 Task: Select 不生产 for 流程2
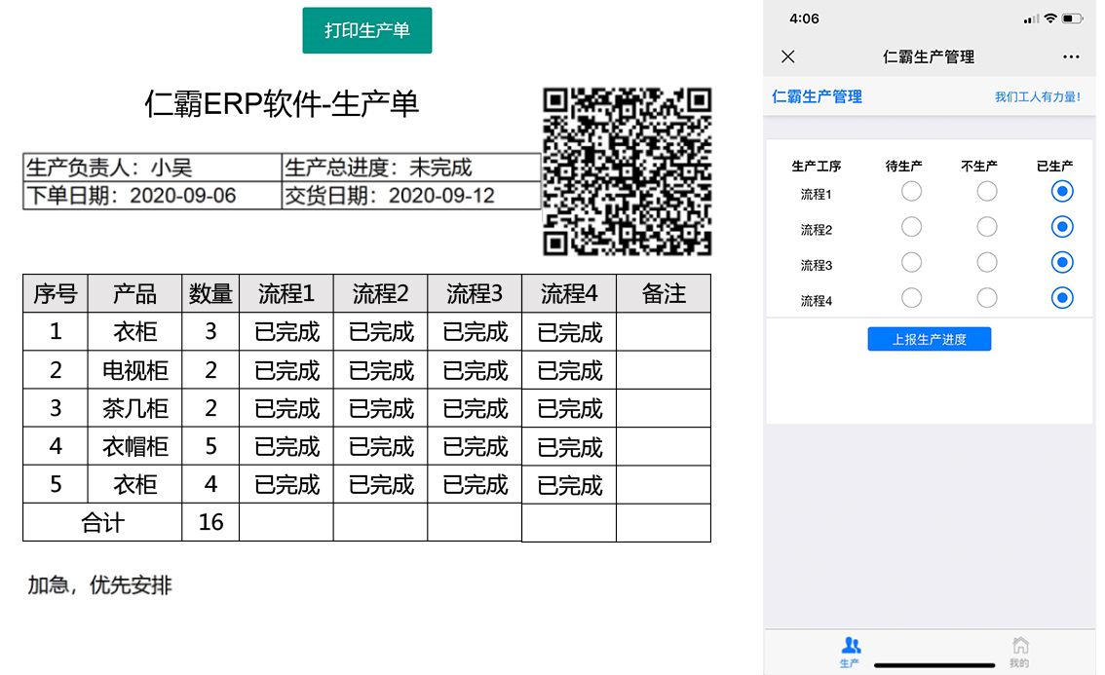coord(986,227)
